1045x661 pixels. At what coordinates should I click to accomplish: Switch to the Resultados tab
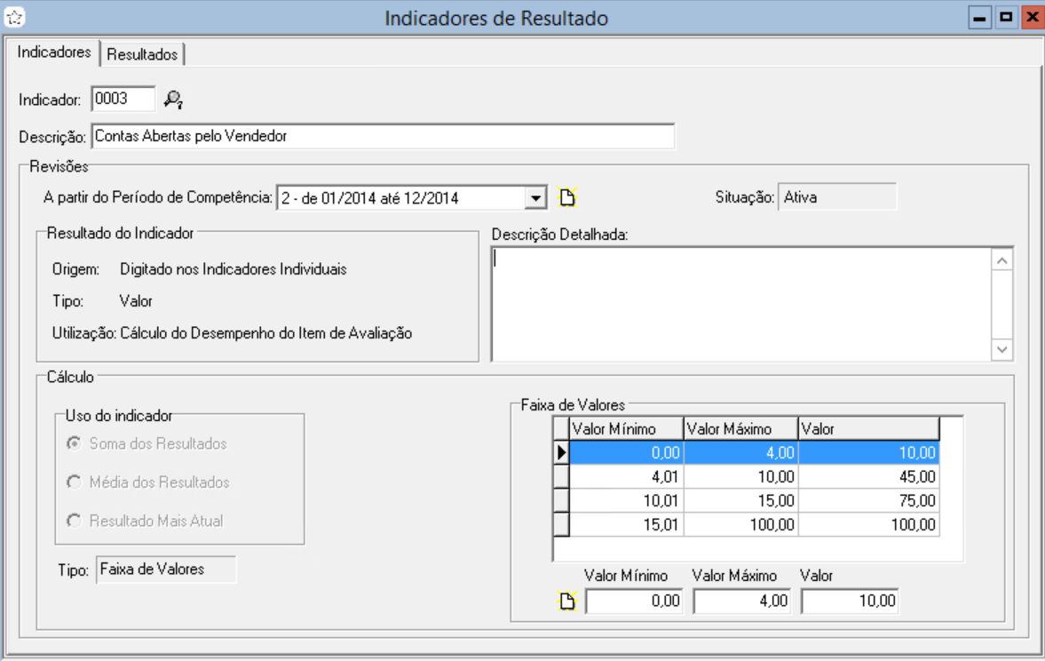[x=142, y=54]
